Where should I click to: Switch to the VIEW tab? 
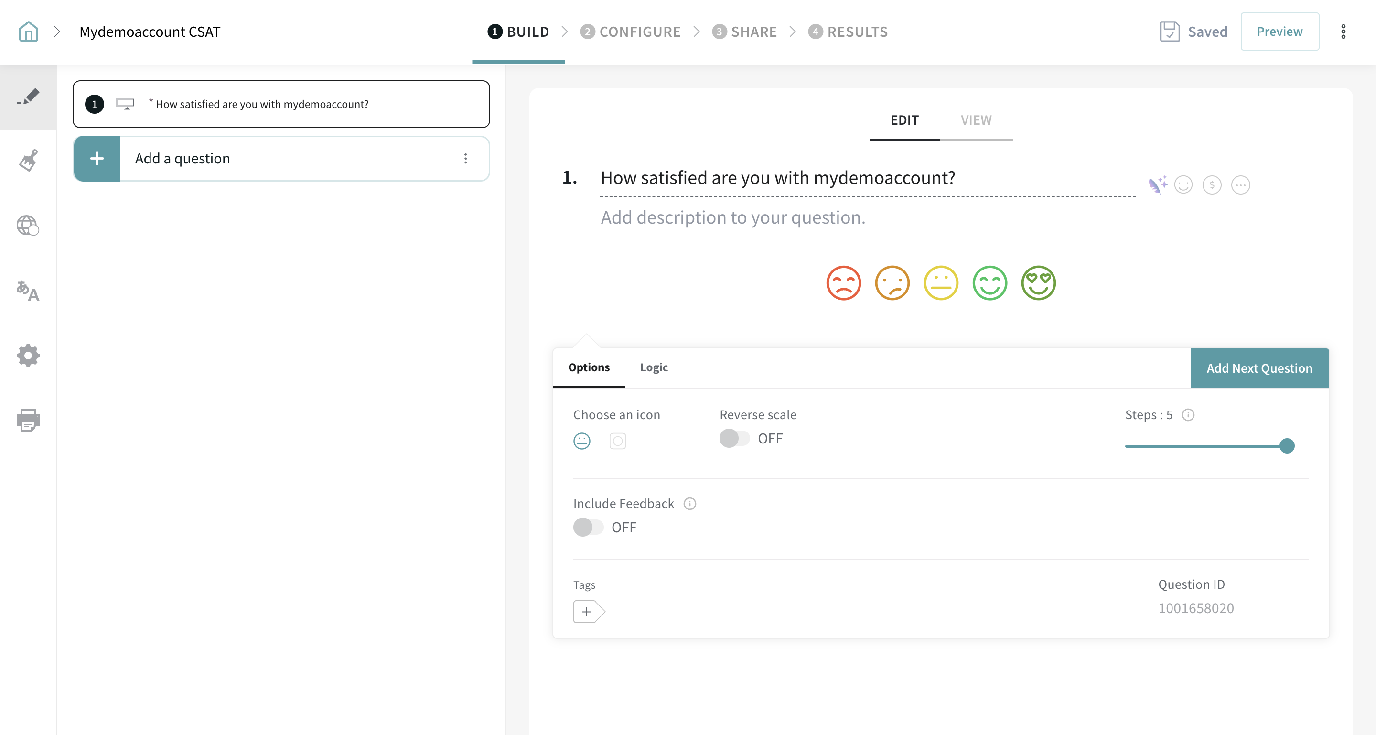pyautogui.click(x=976, y=120)
